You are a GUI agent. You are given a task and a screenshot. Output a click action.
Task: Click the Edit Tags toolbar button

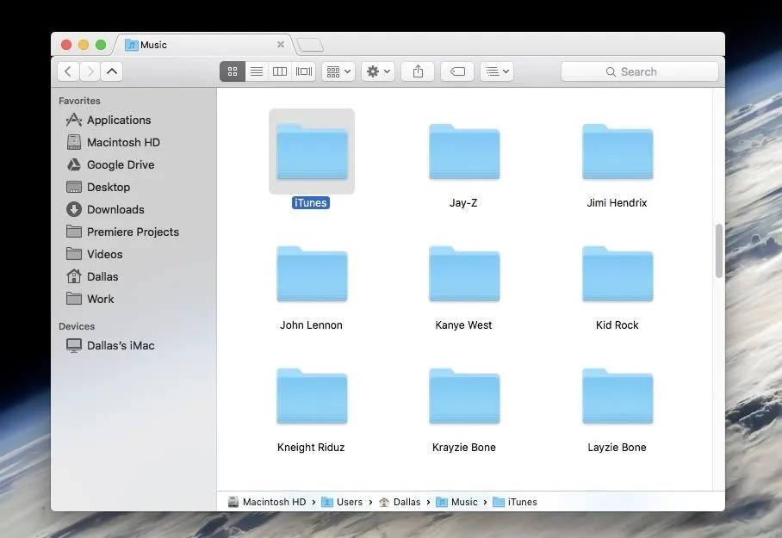click(x=457, y=71)
